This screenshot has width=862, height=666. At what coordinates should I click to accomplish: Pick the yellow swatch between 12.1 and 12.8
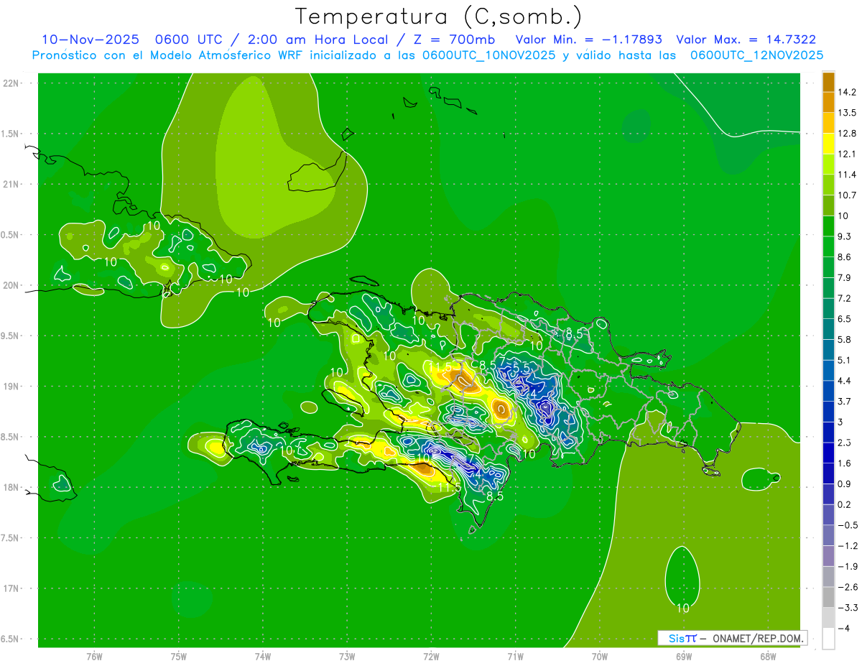point(828,144)
